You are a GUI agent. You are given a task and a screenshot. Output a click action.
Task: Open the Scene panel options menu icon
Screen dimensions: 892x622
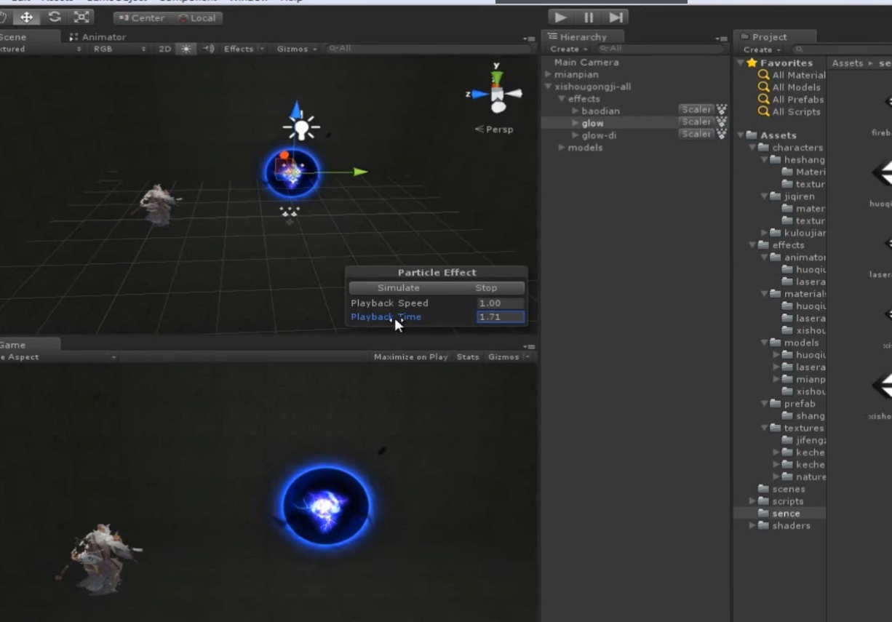coord(529,39)
